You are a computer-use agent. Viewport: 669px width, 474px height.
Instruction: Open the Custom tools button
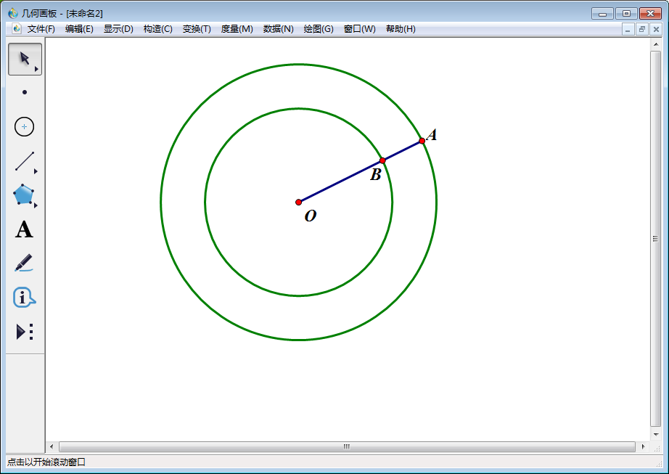(25, 332)
